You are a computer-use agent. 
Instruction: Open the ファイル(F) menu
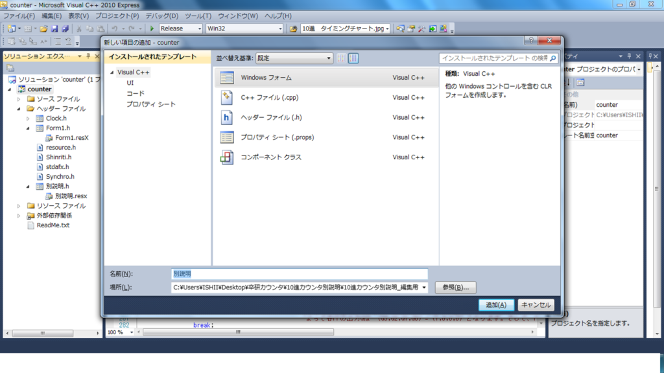[x=19, y=16]
